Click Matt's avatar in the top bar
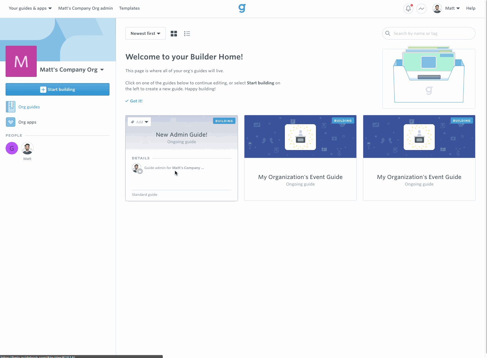This screenshot has width=487, height=358. click(437, 8)
